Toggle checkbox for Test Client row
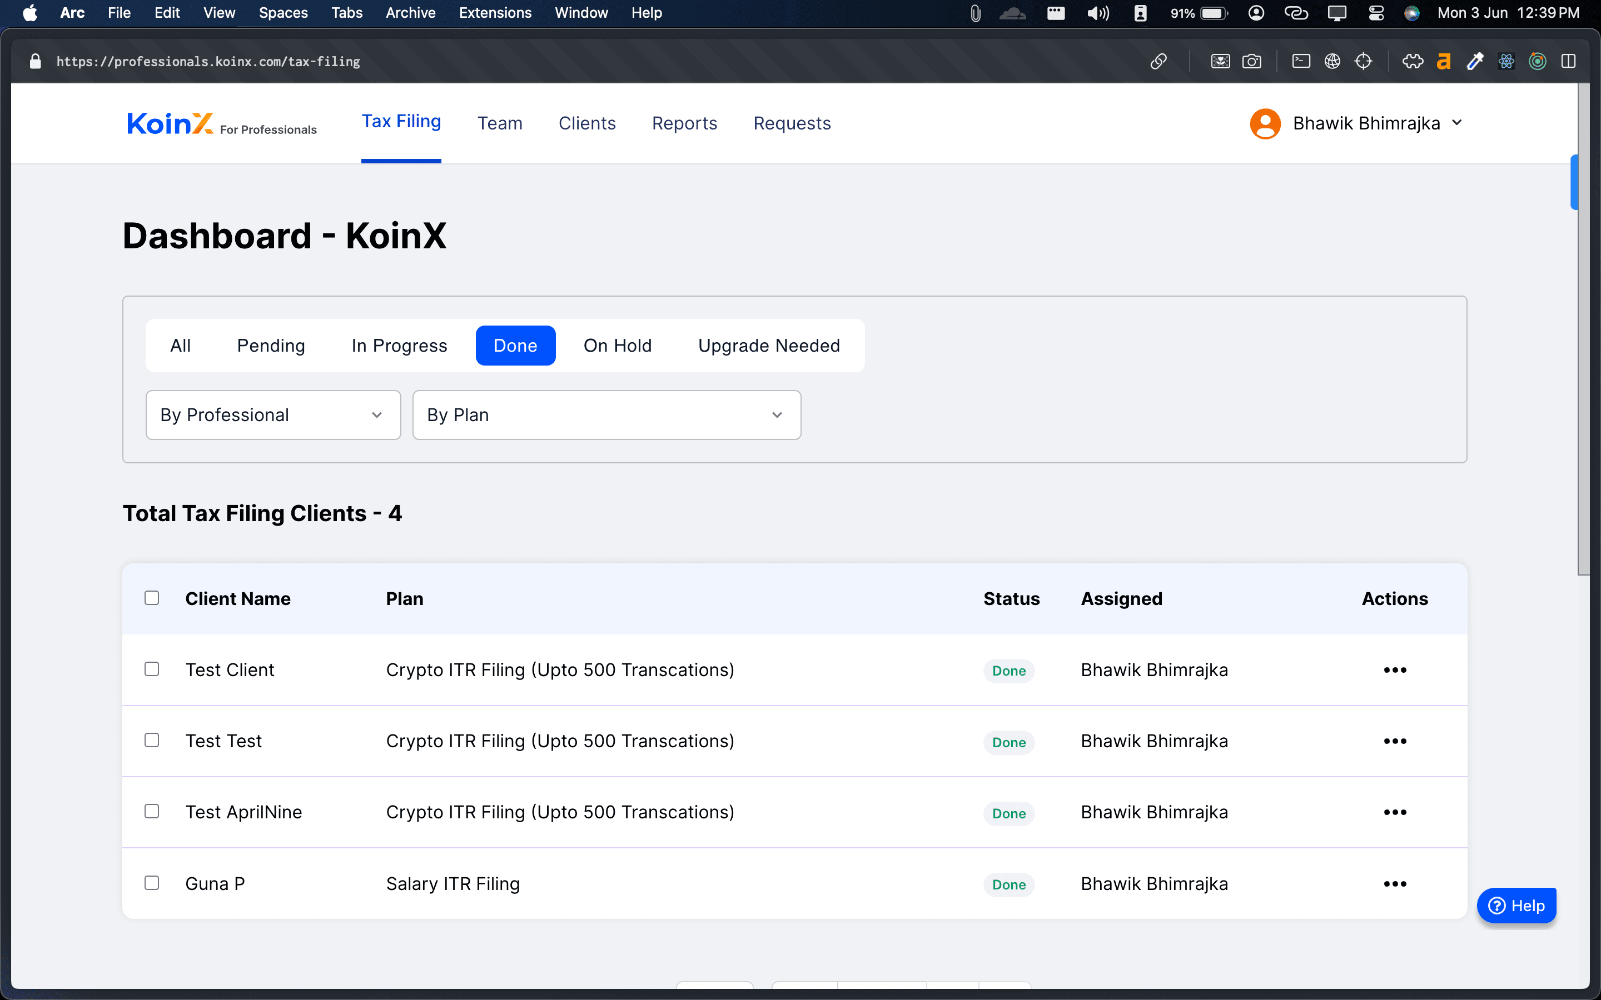This screenshot has height=1000, width=1601. point(151,669)
